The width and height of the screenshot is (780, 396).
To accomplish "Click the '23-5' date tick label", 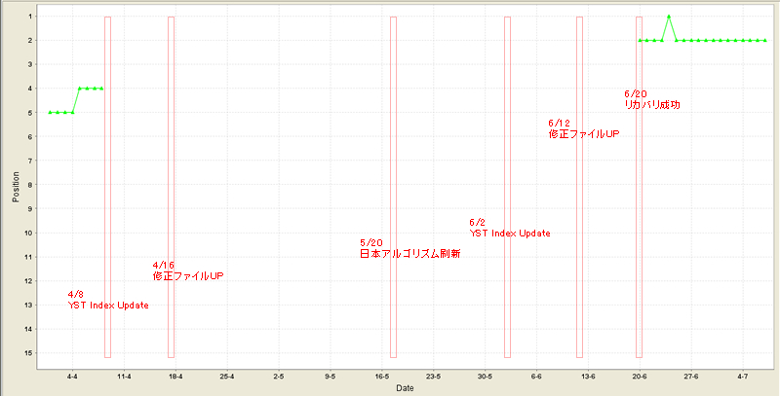I will (433, 377).
